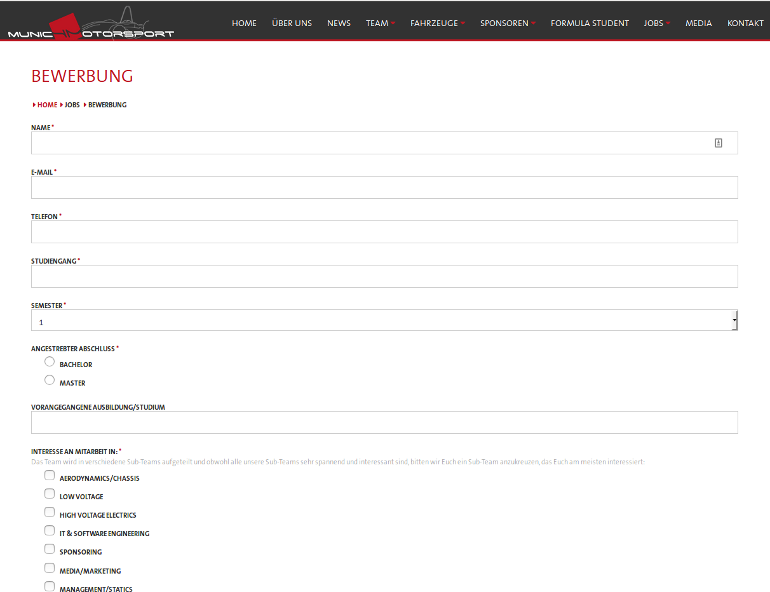Go to the NEWS page
Image resolution: width=770 pixels, height=592 pixels.
[x=339, y=23]
